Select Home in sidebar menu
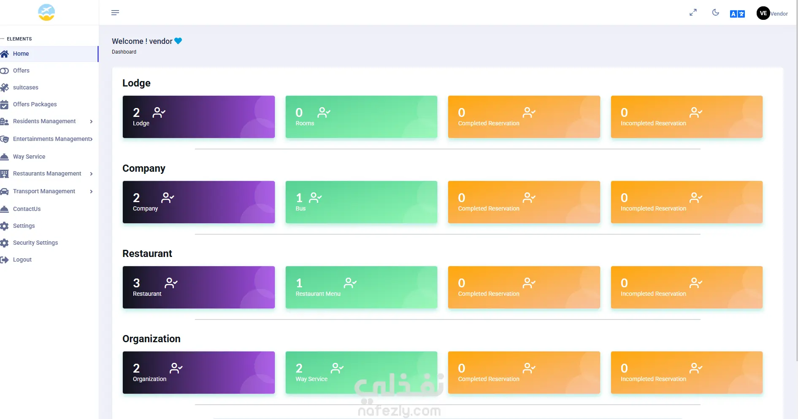Viewport: 798px width, 419px height. click(x=49, y=54)
